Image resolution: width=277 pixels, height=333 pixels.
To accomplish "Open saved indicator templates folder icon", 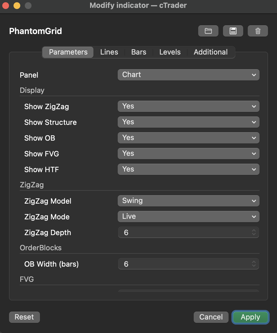I will pyautogui.click(x=208, y=31).
